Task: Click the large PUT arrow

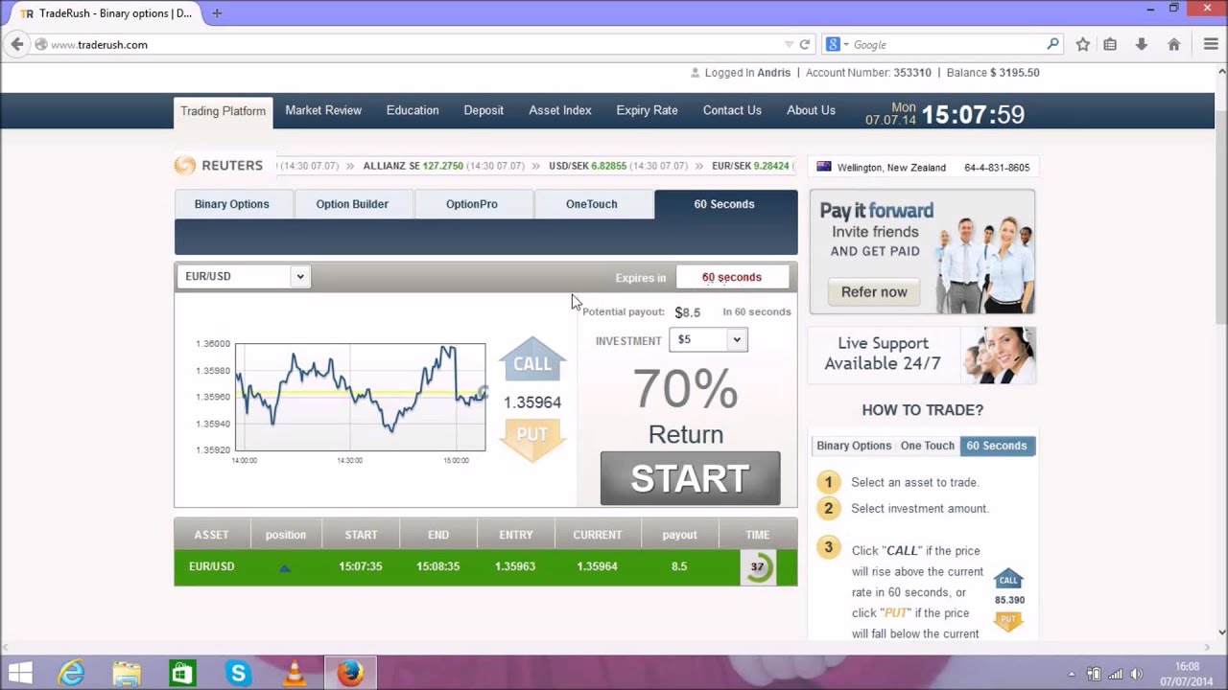Action: [x=532, y=439]
